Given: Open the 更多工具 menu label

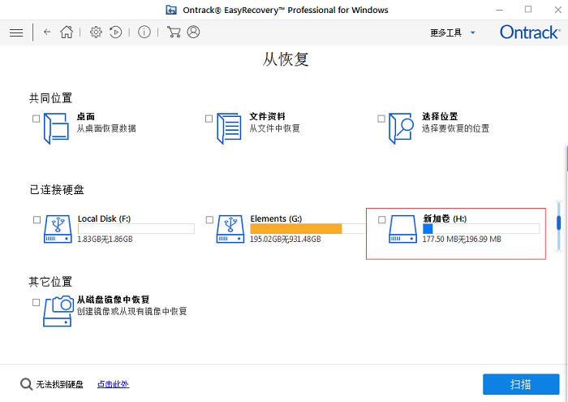Looking at the screenshot, I should click(446, 32).
